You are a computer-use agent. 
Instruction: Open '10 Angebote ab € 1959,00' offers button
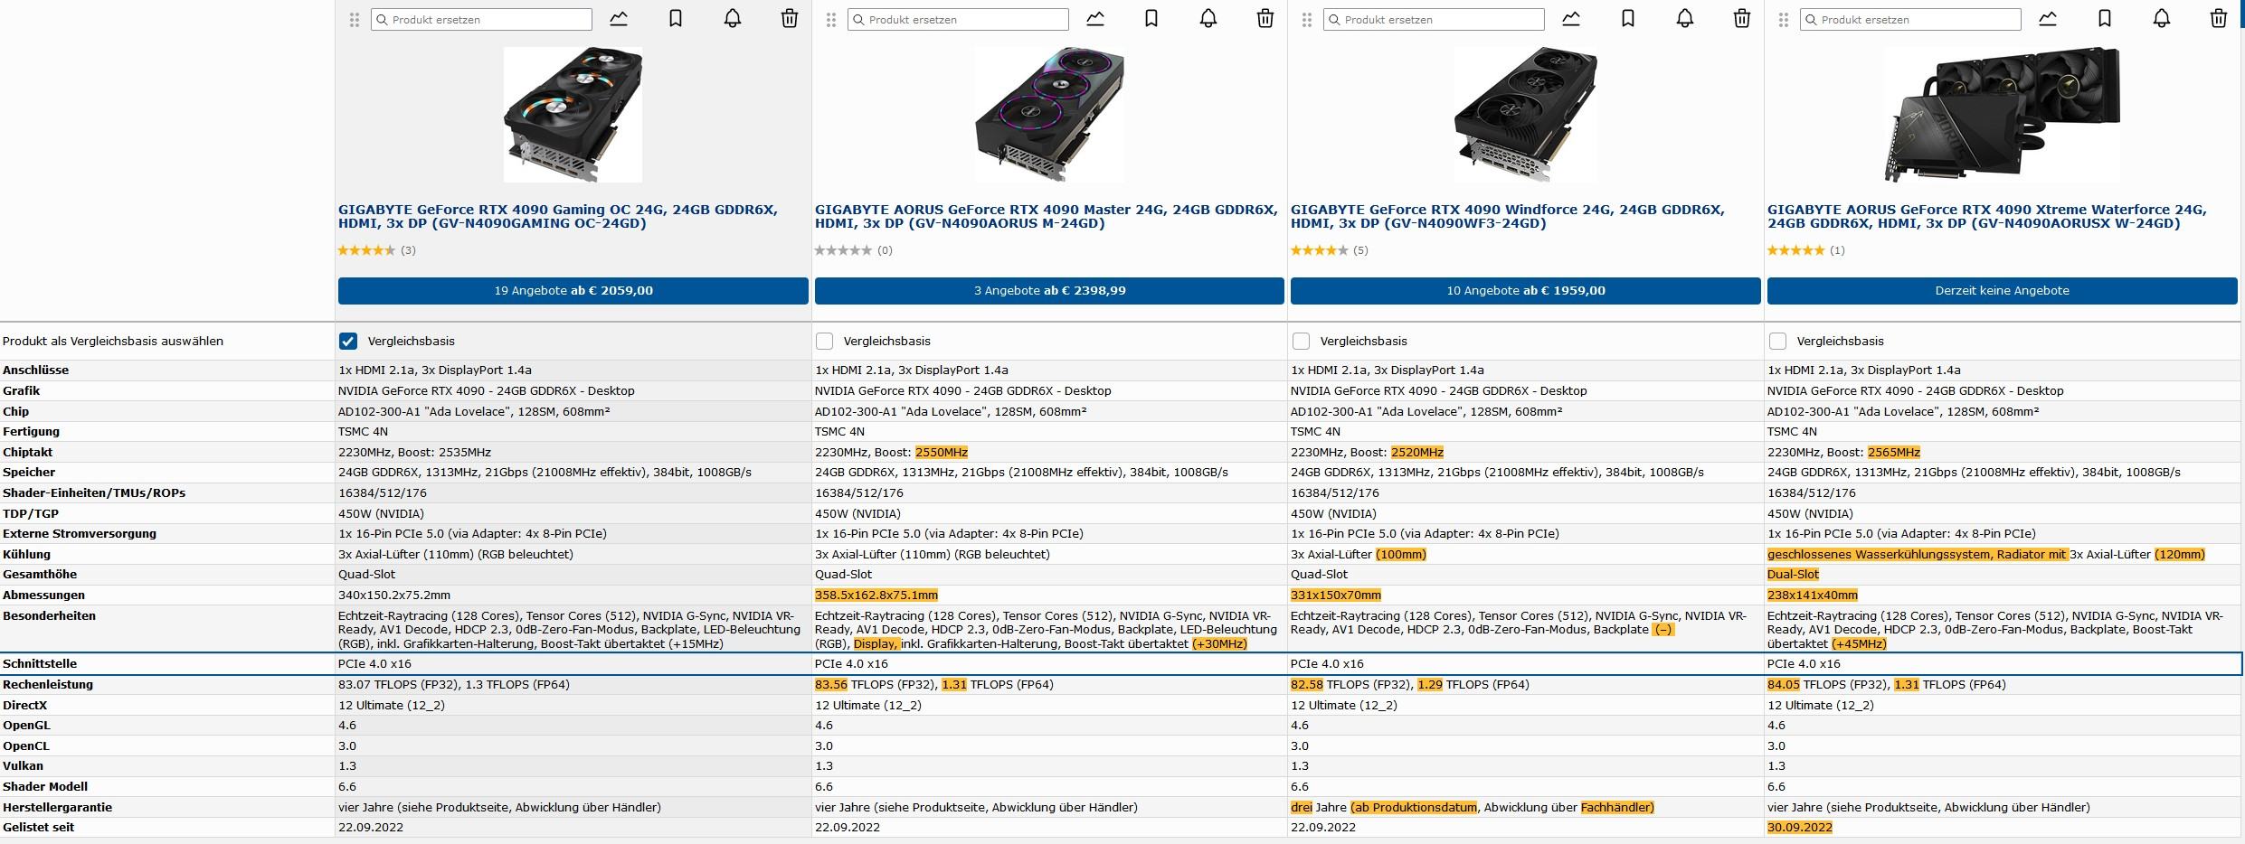(x=1526, y=291)
